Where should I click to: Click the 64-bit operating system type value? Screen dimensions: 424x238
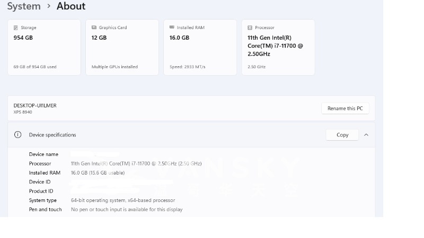123,200
